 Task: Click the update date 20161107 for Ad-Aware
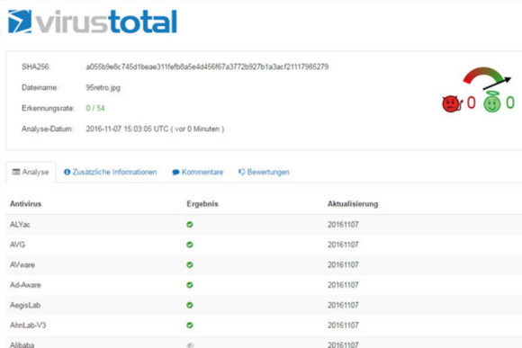343,285
